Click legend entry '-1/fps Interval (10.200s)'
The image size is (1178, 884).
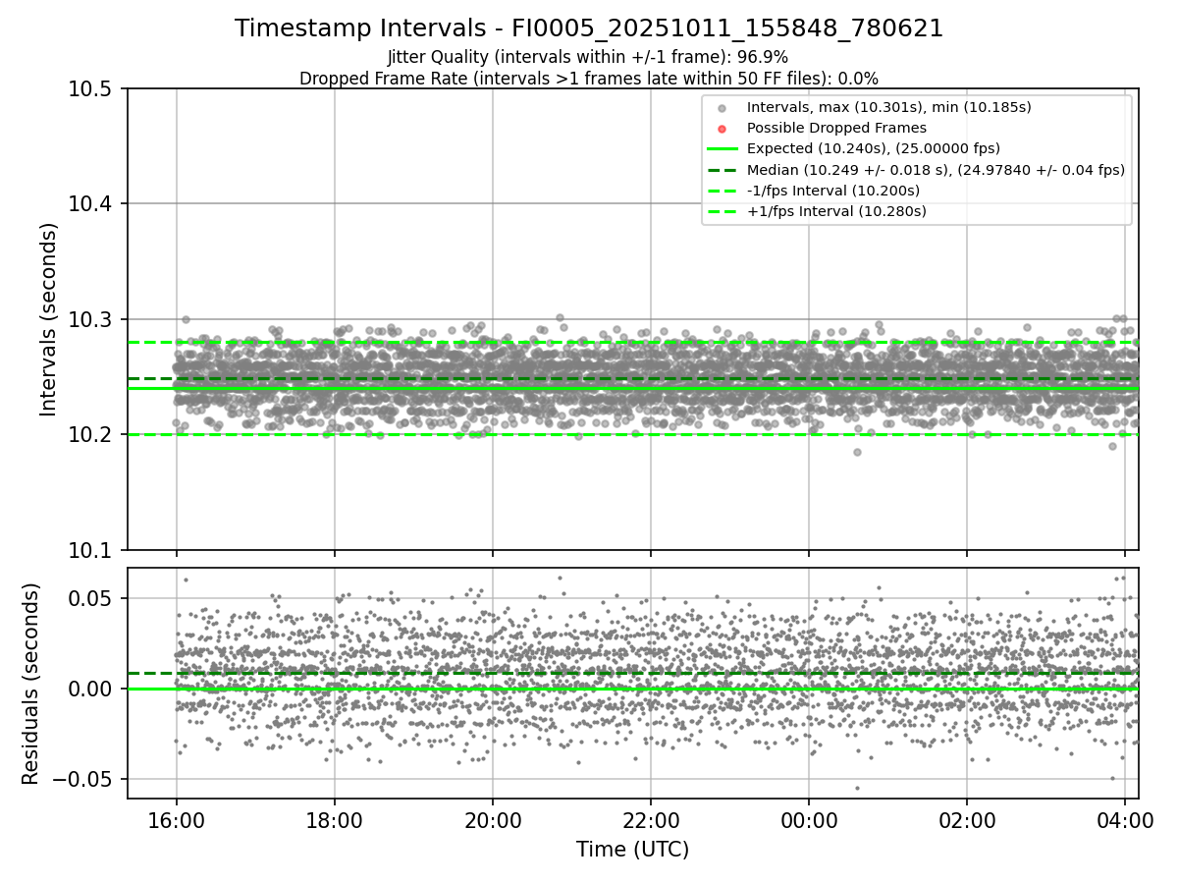pos(833,191)
